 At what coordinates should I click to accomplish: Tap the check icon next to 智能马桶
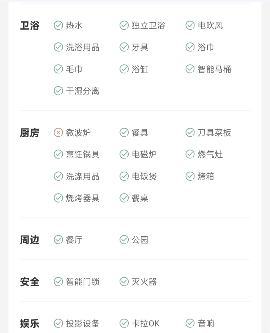[x=190, y=69]
